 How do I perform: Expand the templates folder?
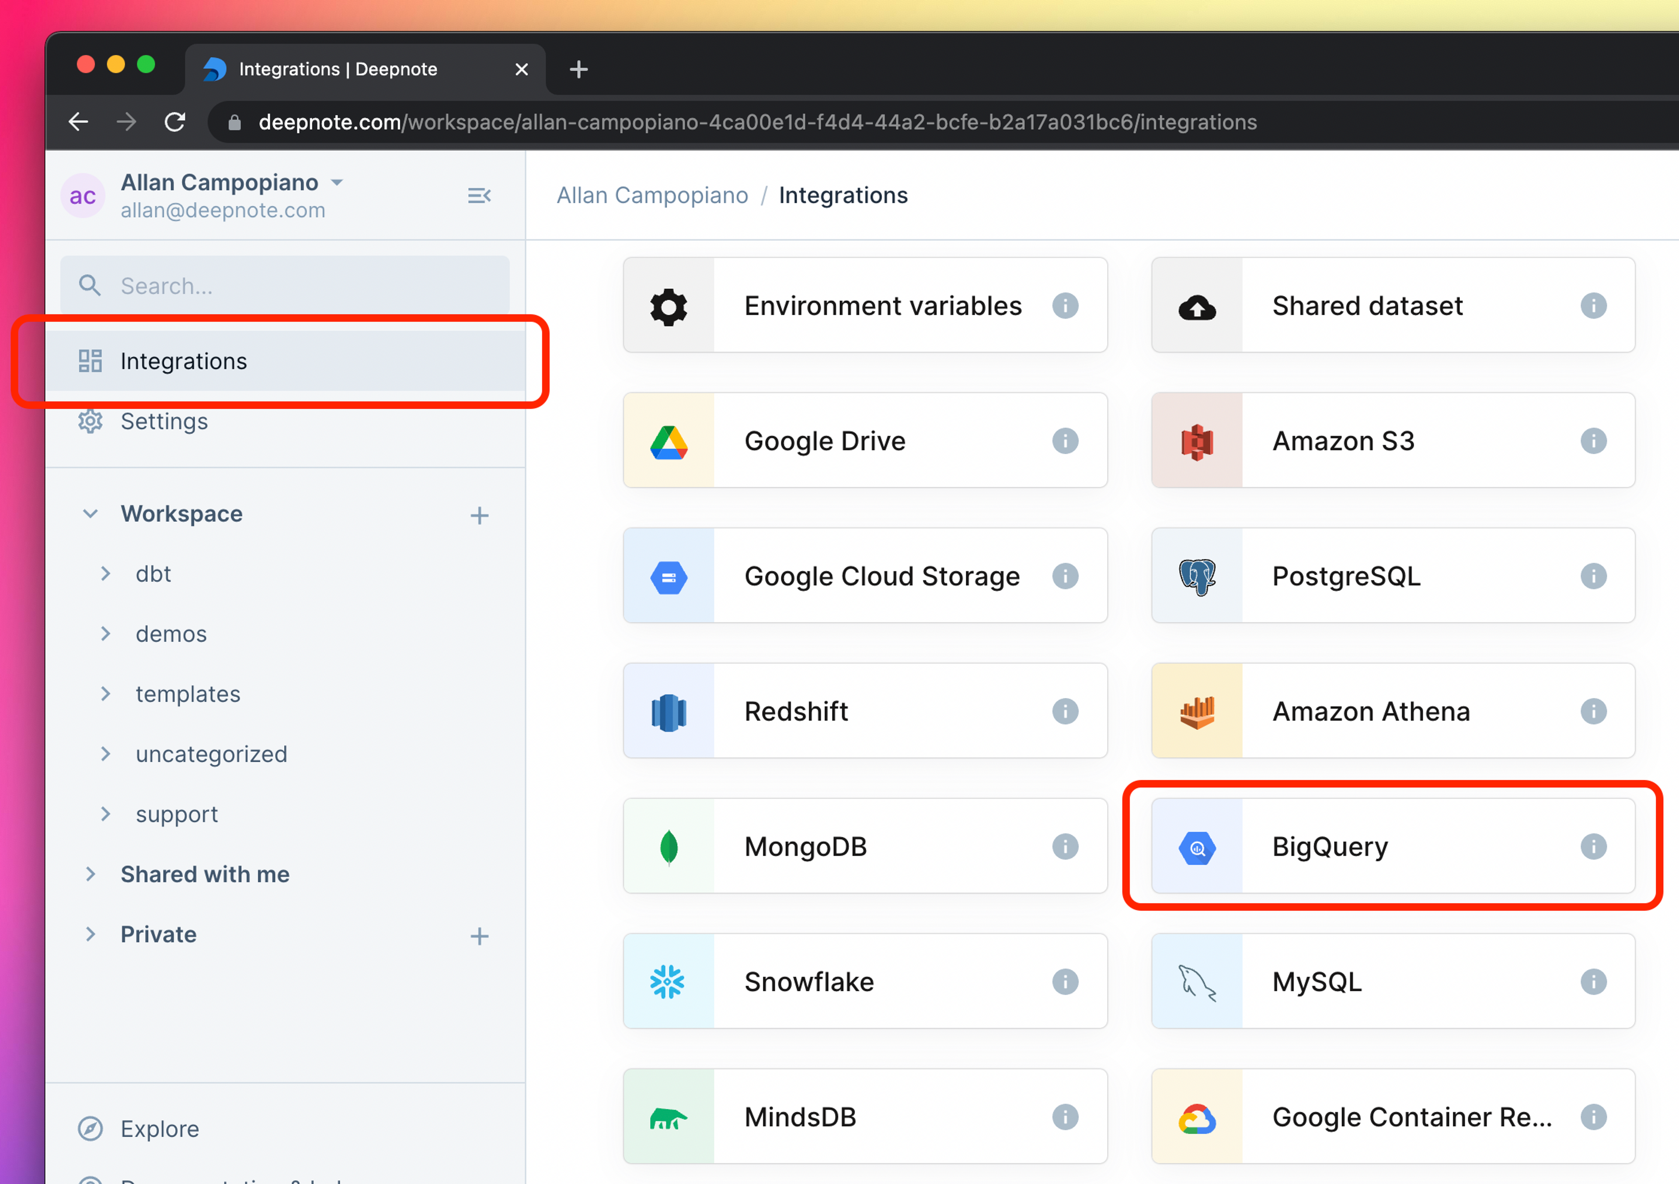105,694
